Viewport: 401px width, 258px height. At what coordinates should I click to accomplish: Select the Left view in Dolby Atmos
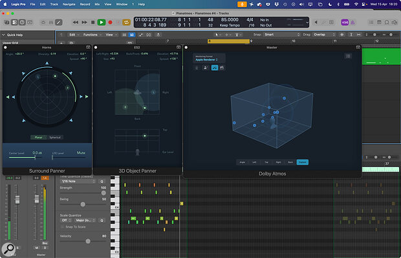pyautogui.click(x=254, y=162)
